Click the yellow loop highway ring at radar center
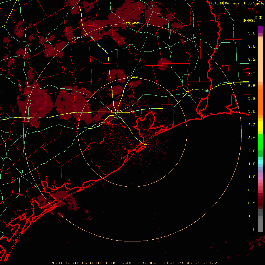The image size is (265, 265). [116, 114]
